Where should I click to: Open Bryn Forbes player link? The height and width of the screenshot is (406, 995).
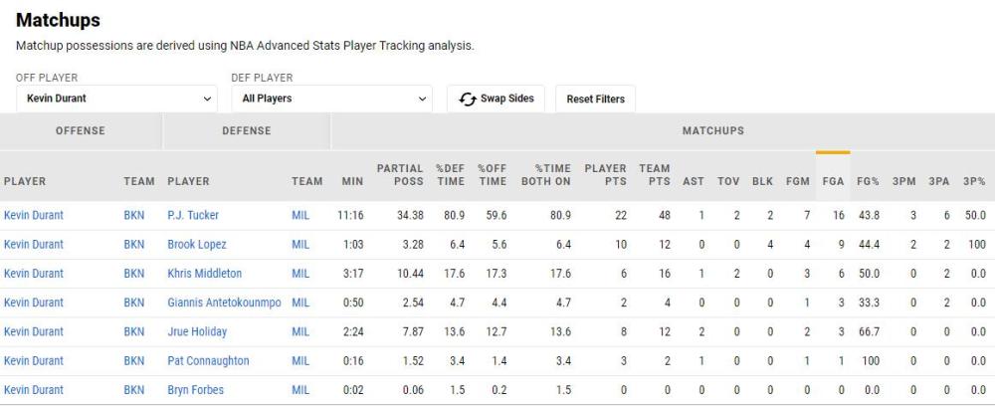click(195, 390)
